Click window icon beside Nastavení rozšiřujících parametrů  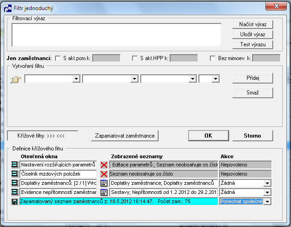(x=15, y=164)
